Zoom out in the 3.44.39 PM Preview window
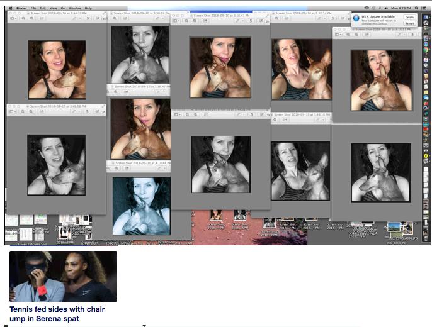Image resolution: width=432 pixels, height=327 pixels. (24, 18)
